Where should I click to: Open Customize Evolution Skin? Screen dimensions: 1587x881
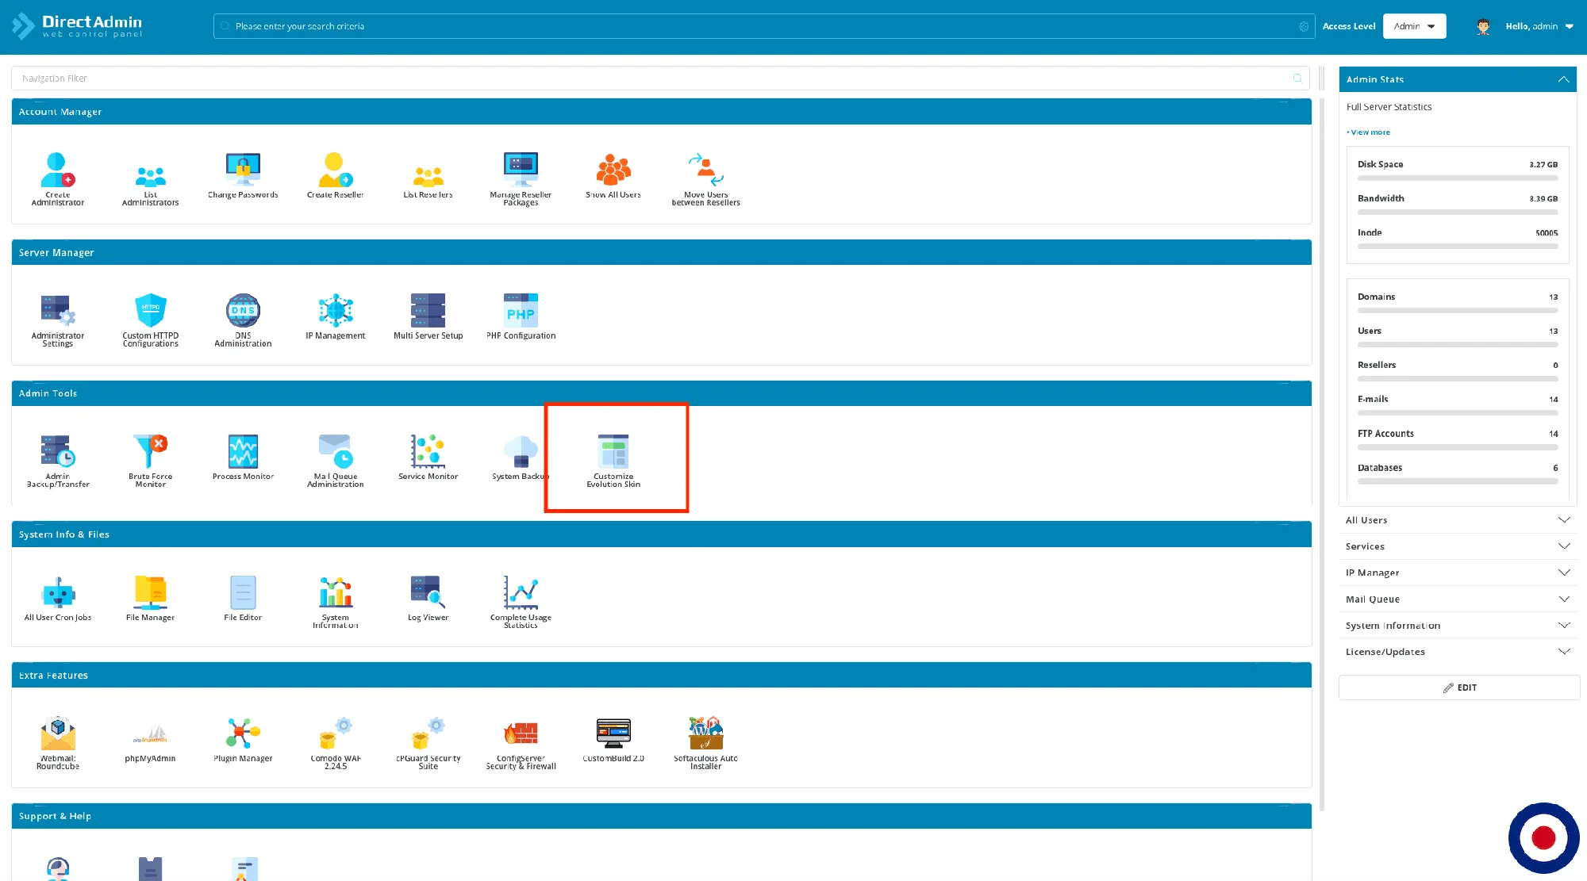(x=613, y=461)
